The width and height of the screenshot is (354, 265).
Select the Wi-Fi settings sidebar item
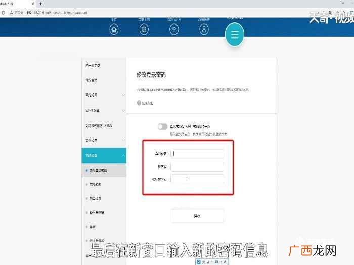(104, 111)
